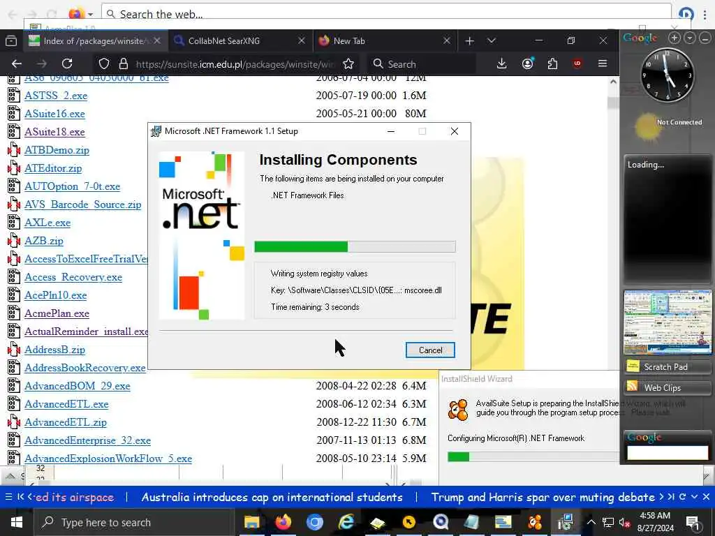The width and height of the screenshot is (715, 536).
Task: Jump to first headline in ticker
Action: pyautogui.click(x=20, y=497)
